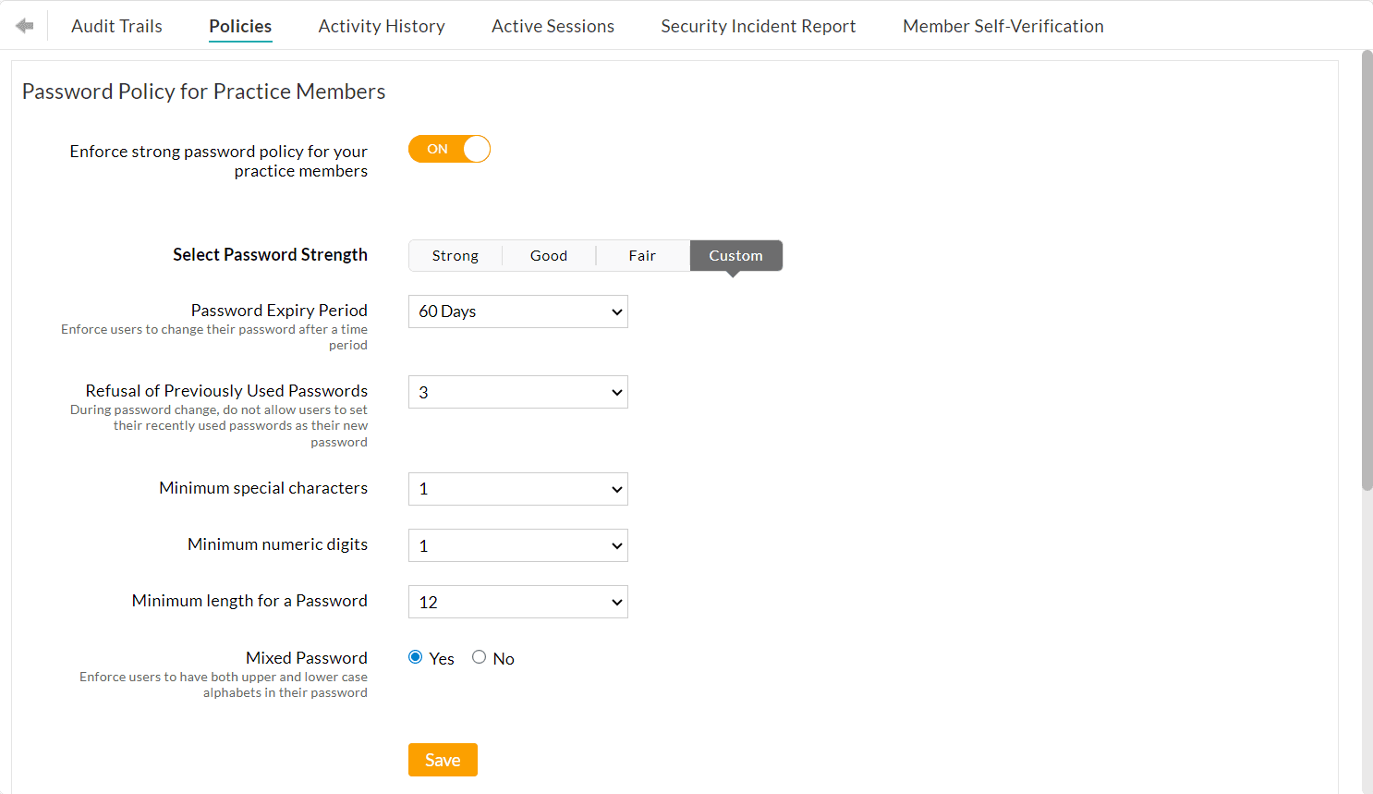Choose No for Mixed Password option
Viewport: 1373px width, 794px height.
coord(479,656)
